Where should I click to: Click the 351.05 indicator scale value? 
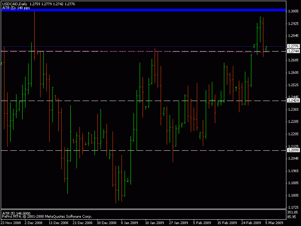coord(292,212)
